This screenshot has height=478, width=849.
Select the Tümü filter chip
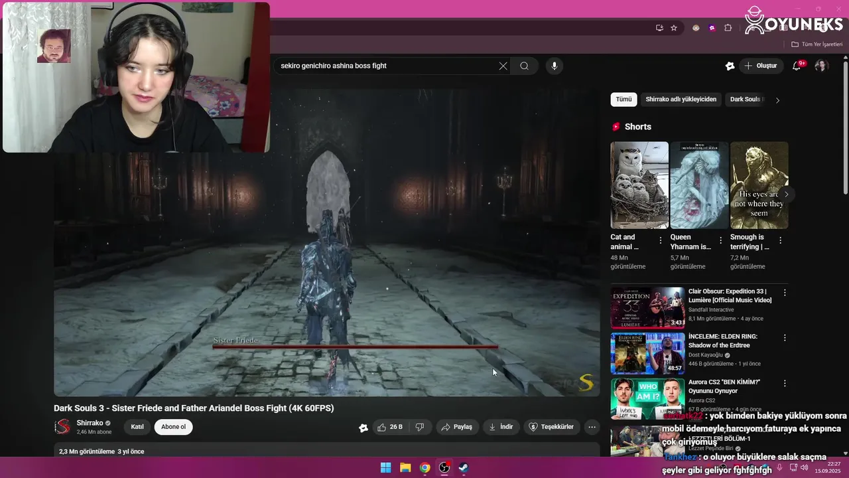tap(623, 100)
